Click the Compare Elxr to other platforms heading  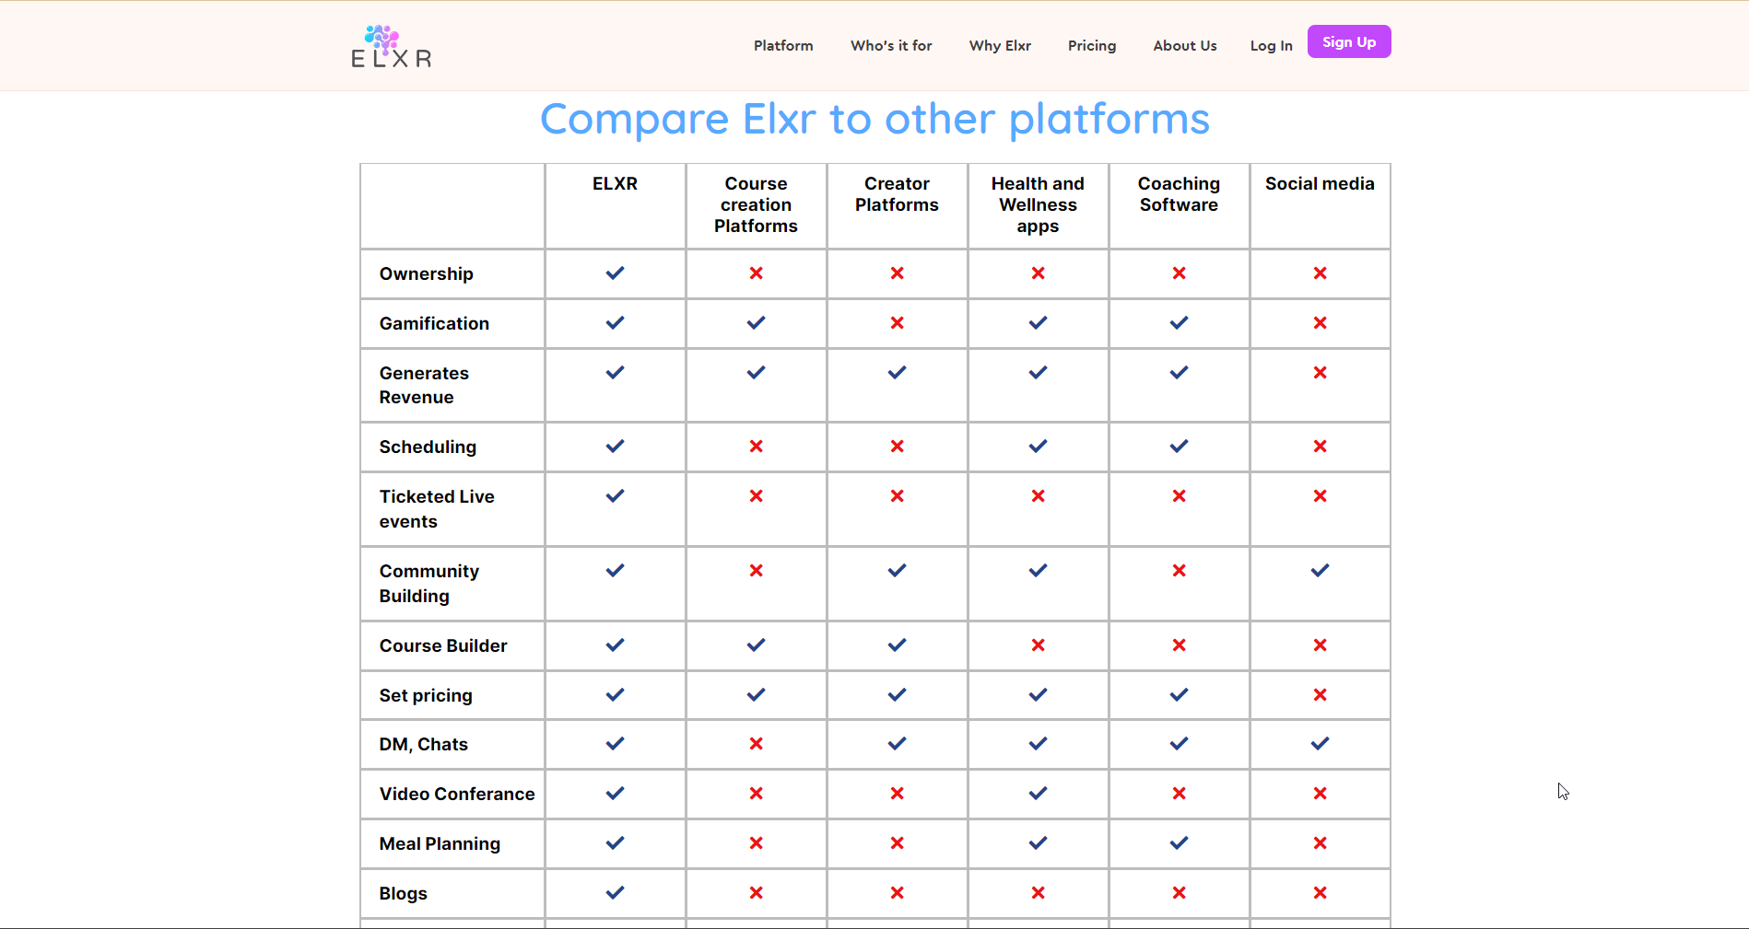[874, 119]
